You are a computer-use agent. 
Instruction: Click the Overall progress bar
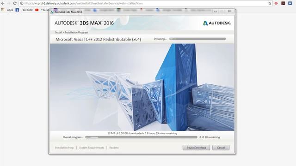[141, 137]
